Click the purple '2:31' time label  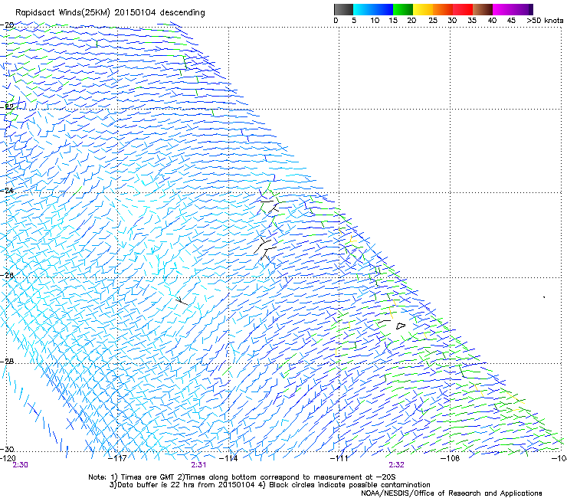(x=198, y=465)
